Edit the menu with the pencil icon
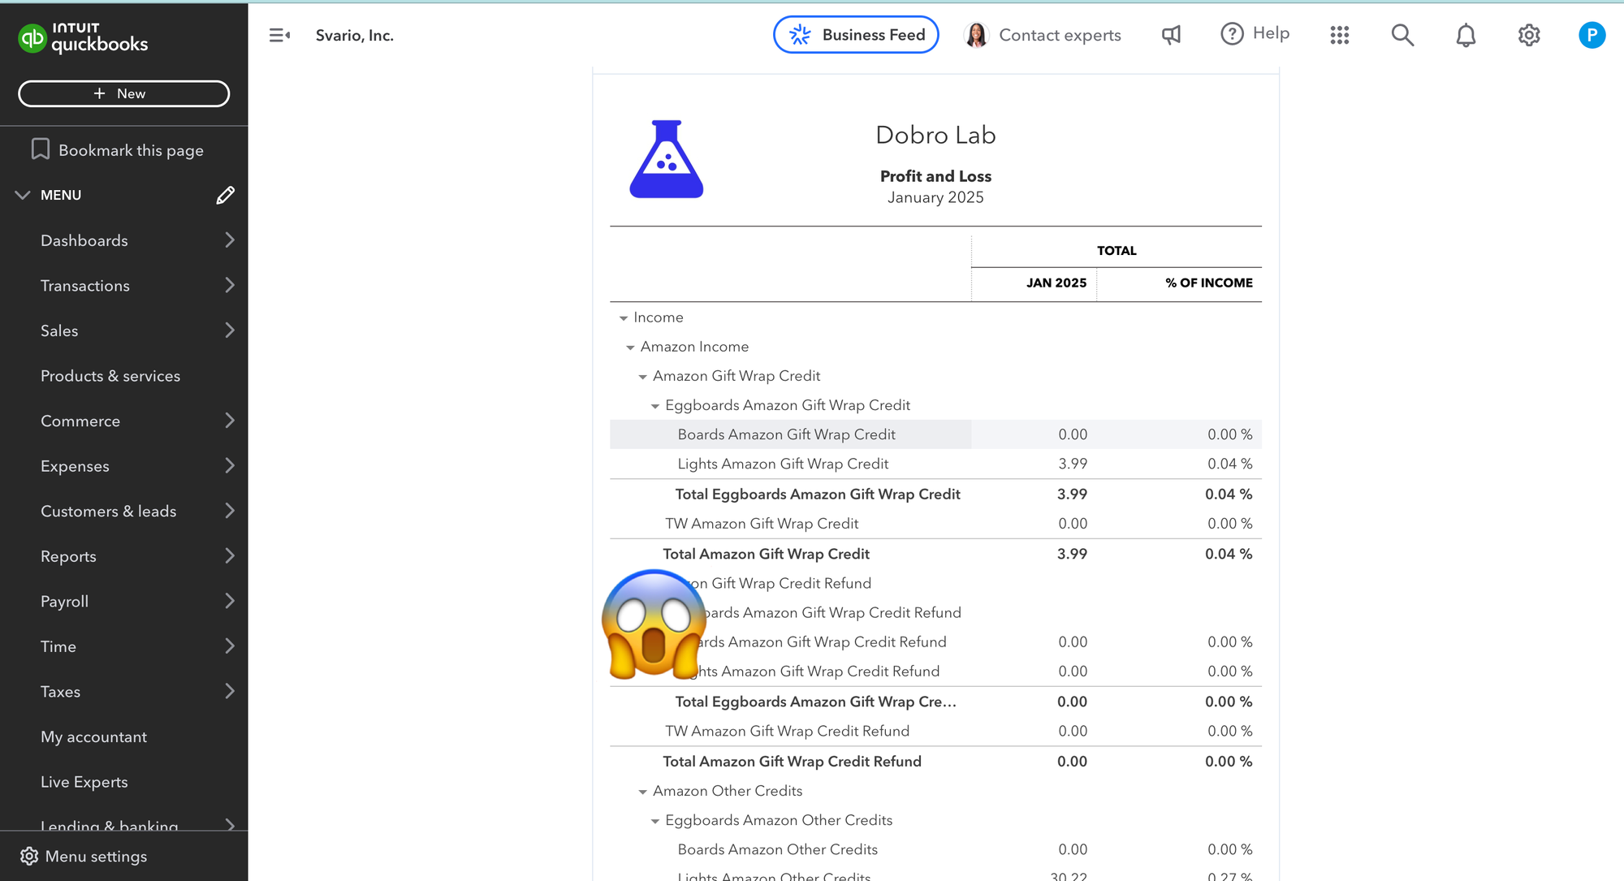Image resolution: width=1624 pixels, height=881 pixels. tap(226, 195)
